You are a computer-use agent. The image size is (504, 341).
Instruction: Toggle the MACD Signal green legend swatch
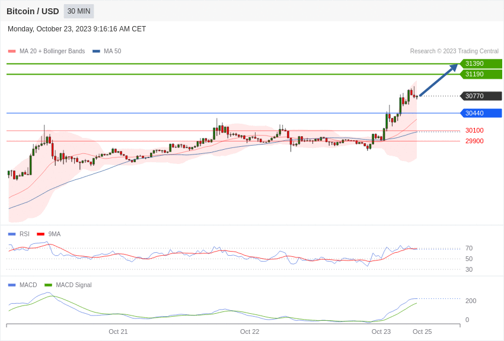(x=48, y=285)
